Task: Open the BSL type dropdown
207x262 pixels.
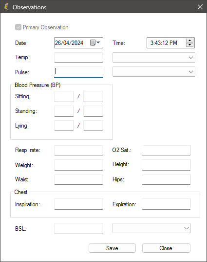Action: (x=151, y=228)
